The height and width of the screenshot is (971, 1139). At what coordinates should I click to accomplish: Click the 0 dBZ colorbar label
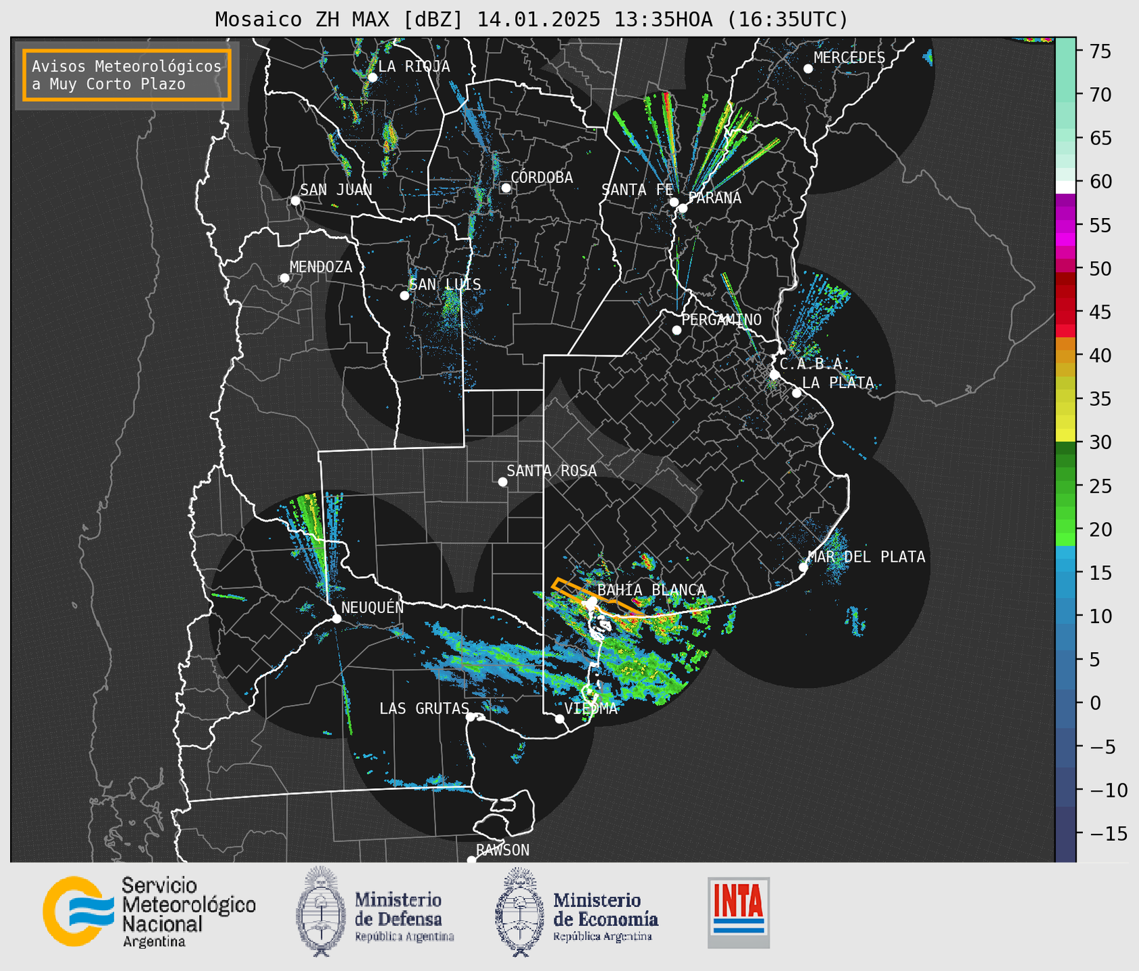[x=1094, y=703]
